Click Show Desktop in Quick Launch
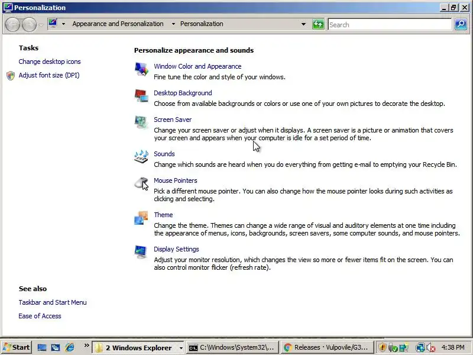473x355 pixels. [x=42, y=347]
